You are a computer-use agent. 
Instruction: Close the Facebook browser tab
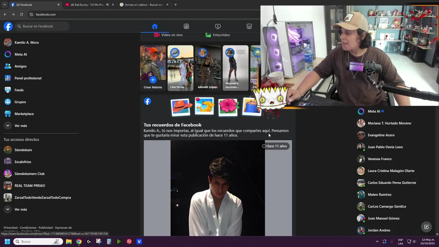[58, 5]
